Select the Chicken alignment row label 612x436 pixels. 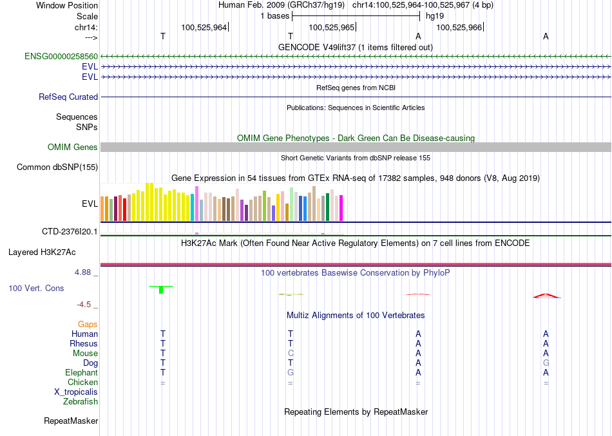click(82, 382)
